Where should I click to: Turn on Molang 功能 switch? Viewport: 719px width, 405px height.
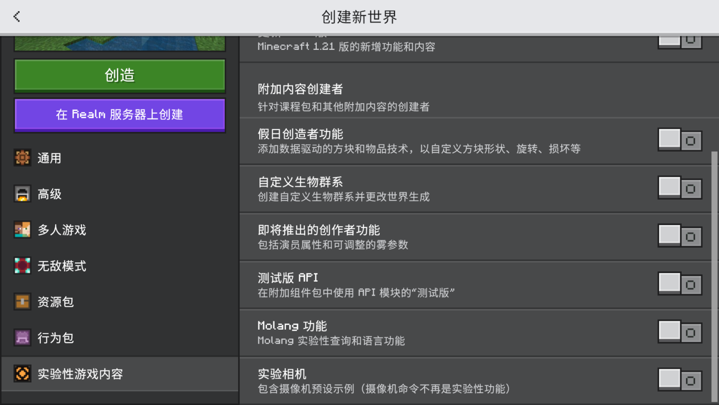click(680, 332)
